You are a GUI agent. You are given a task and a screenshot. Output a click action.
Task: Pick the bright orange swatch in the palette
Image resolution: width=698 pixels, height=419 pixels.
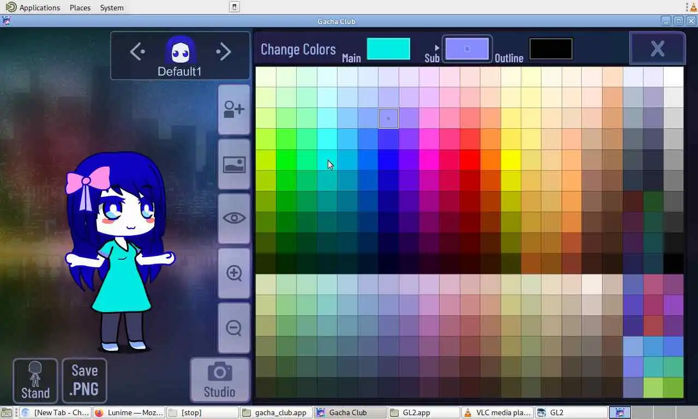tap(490, 160)
